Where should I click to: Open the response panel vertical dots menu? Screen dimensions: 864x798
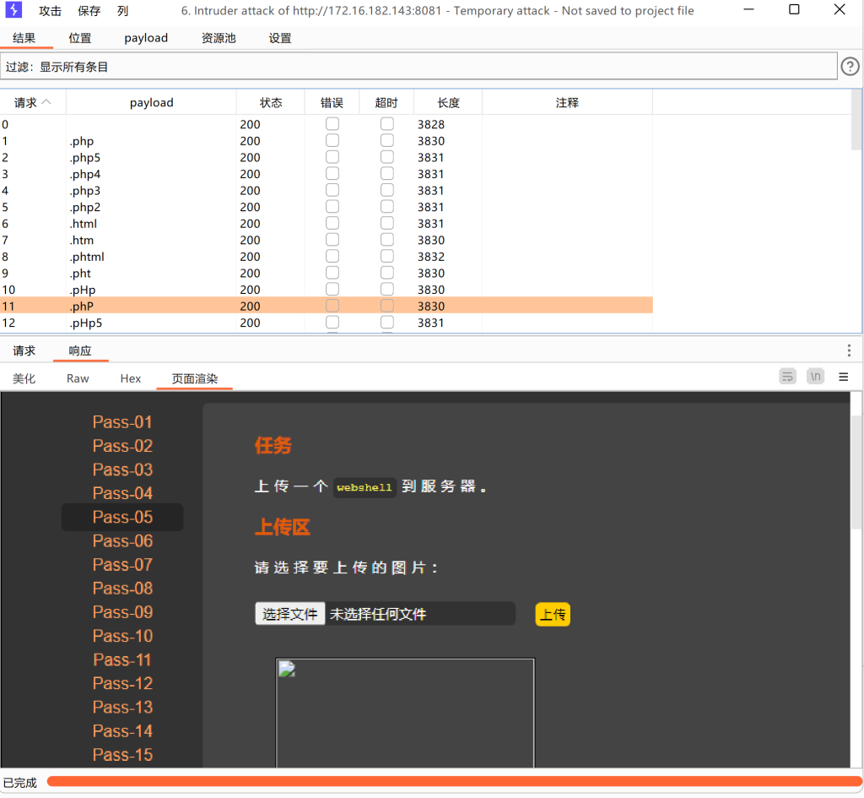[x=849, y=350]
